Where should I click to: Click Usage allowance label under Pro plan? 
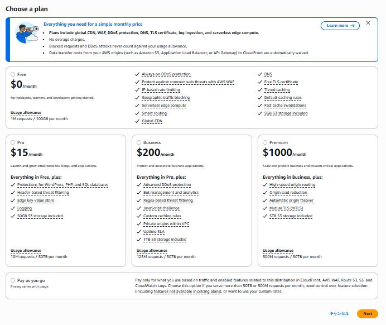[26, 251]
